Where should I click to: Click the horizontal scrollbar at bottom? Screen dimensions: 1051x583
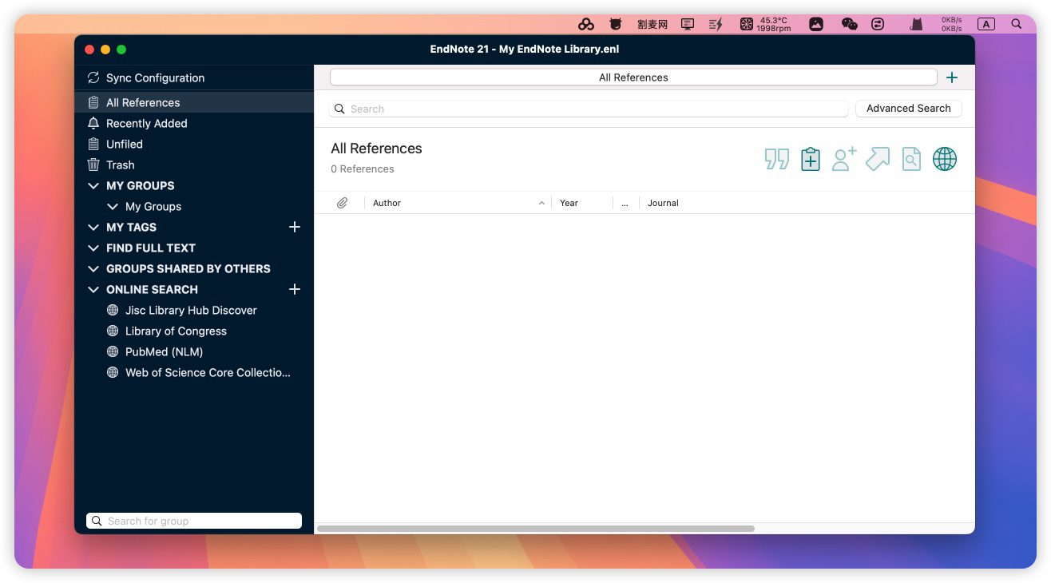pos(535,529)
